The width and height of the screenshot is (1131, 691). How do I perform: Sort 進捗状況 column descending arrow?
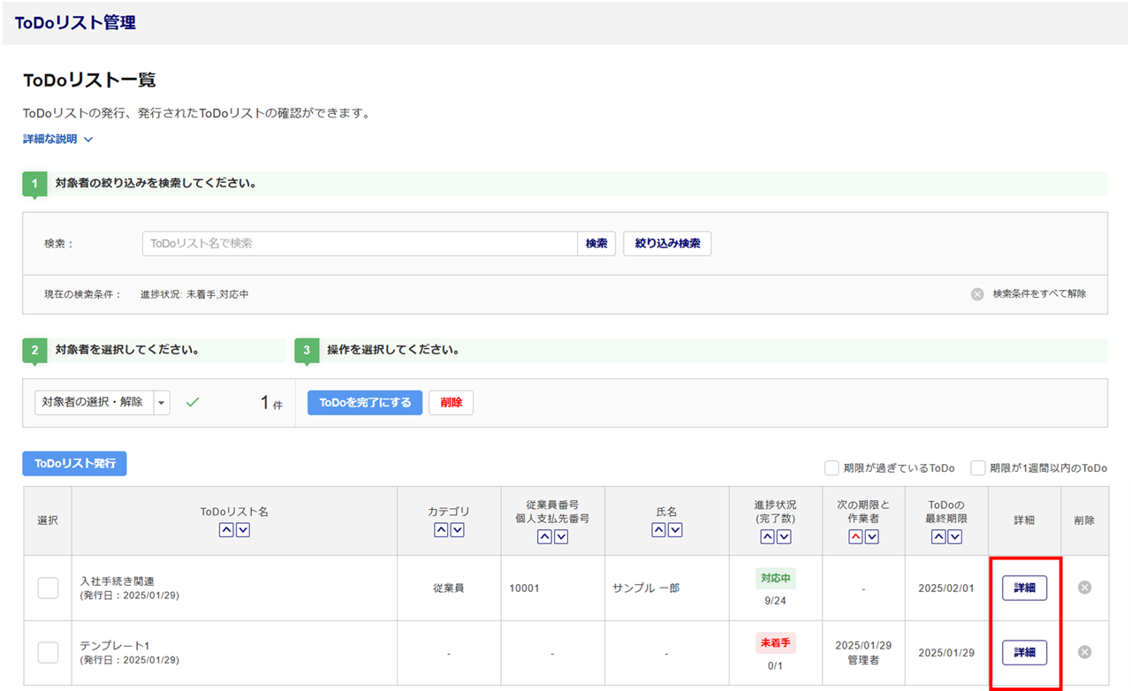[x=784, y=536]
